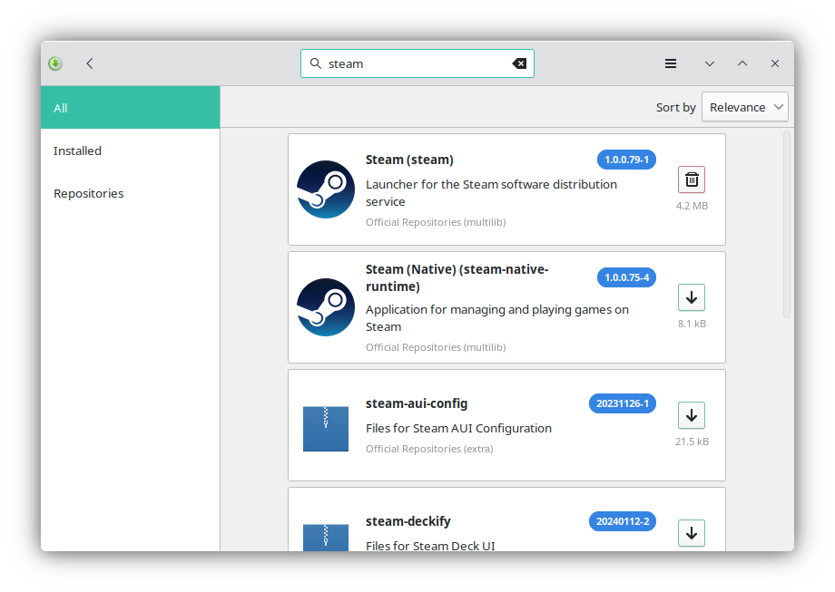Click 'Launcher for the Steam software distribution service' description

click(491, 193)
